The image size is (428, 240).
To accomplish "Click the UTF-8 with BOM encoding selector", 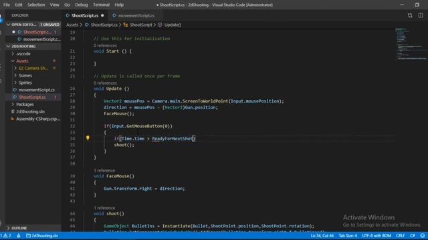I will click(x=377, y=235).
